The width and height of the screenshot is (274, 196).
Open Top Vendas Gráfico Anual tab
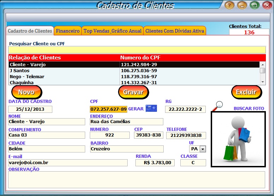pos(112,31)
